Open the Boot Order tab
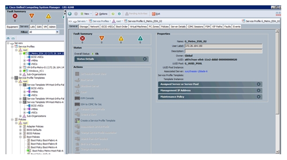Image resolution: width=287 pixels, height=160 pixels. 121,27
